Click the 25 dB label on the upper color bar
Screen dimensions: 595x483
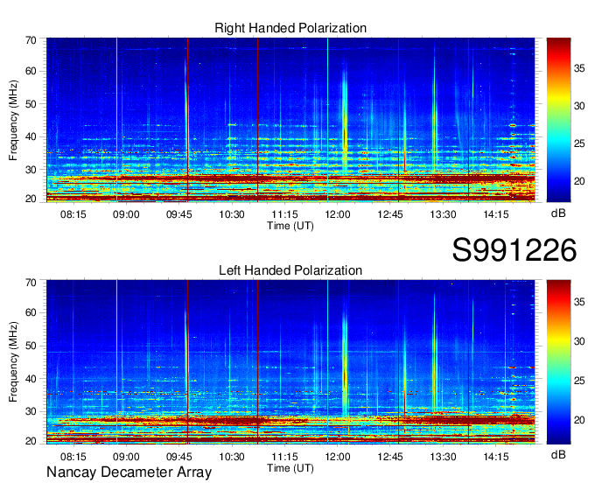coord(579,143)
